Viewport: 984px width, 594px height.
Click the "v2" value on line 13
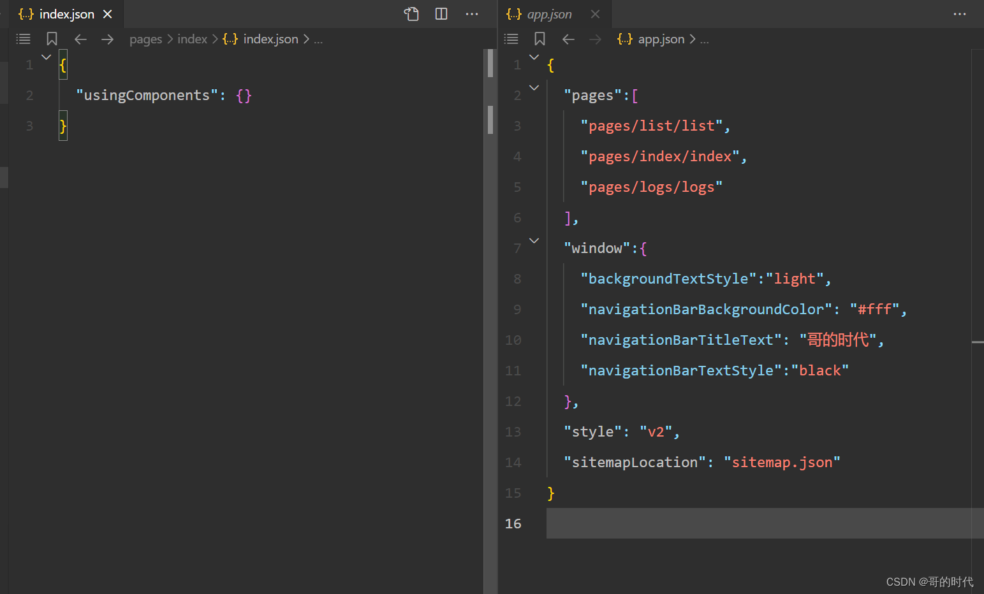pyautogui.click(x=656, y=432)
